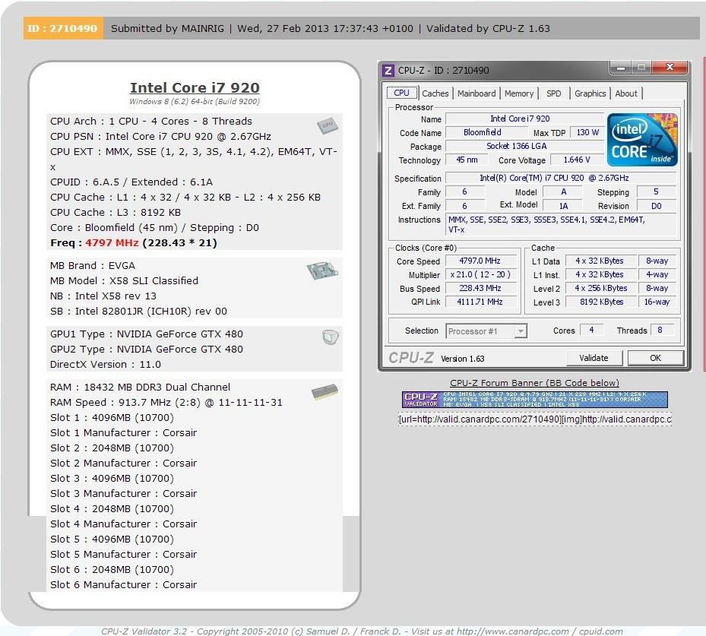Click the CPUID 6.A.5 / Extended 6.1A line
This screenshot has width=706, height=636.
[131, 182]
